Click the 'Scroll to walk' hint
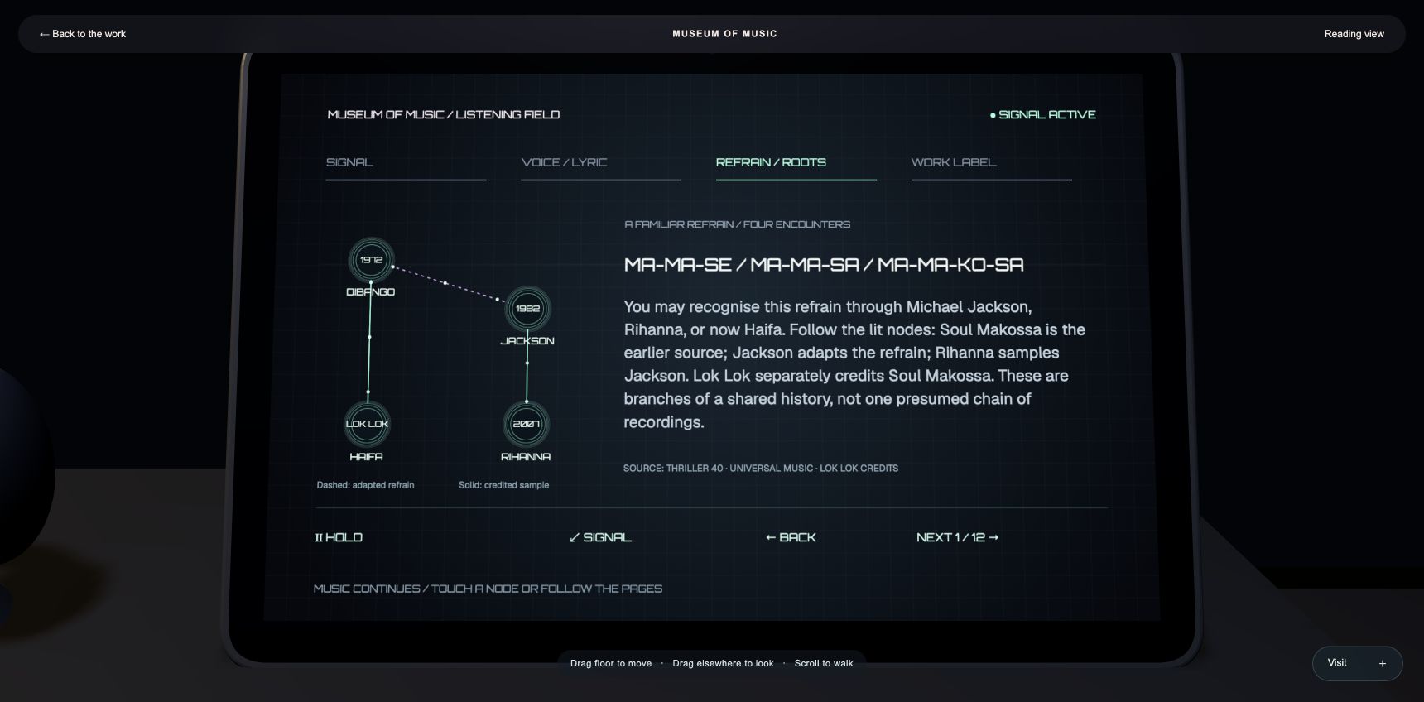The image size is (1424, 702). [824, 663]
